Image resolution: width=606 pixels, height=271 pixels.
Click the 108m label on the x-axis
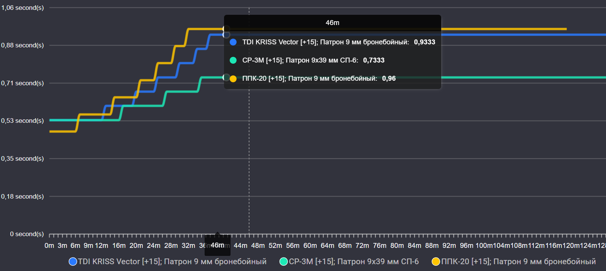click(519, 246)
